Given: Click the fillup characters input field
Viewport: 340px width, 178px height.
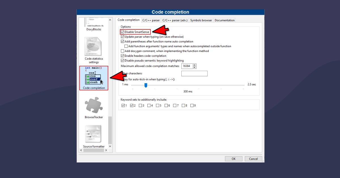Looking at the screenshot, I should coord(194,73).
